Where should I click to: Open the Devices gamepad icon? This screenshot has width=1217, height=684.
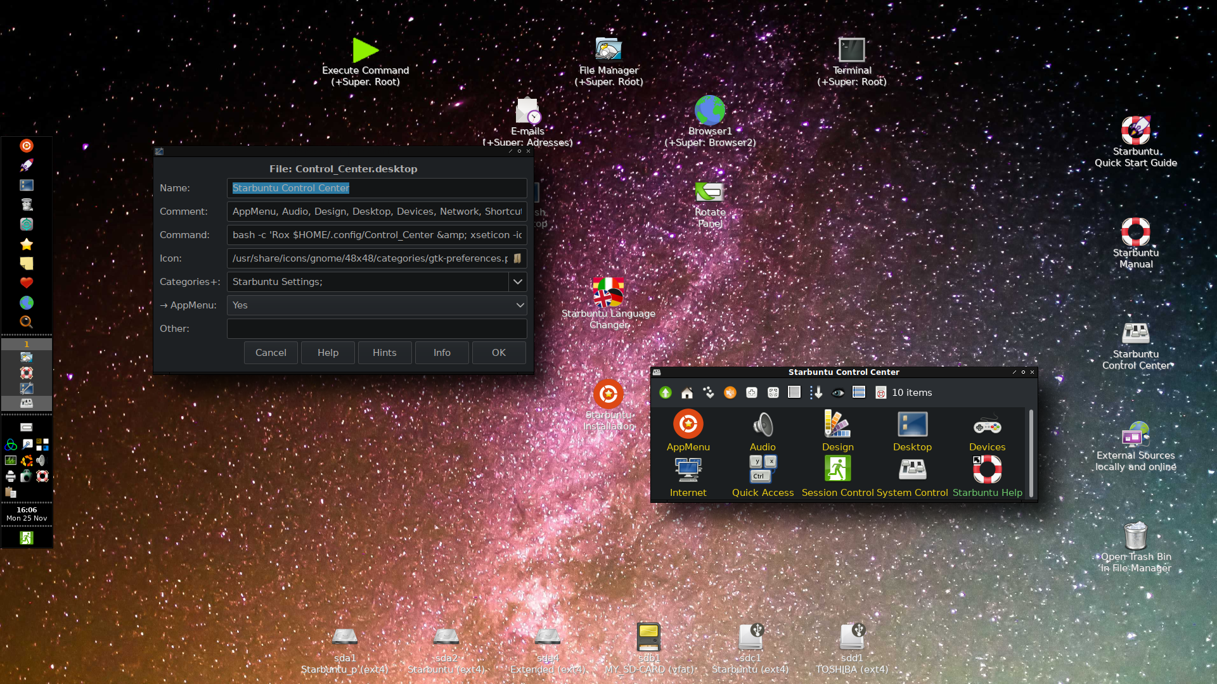(987, 431)
